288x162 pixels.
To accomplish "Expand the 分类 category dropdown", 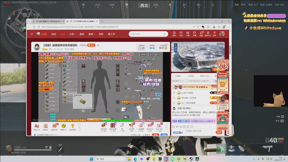I will tap(72, 34).
